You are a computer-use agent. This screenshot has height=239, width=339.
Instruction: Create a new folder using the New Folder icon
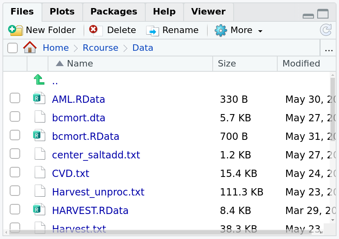pos(15,30)
